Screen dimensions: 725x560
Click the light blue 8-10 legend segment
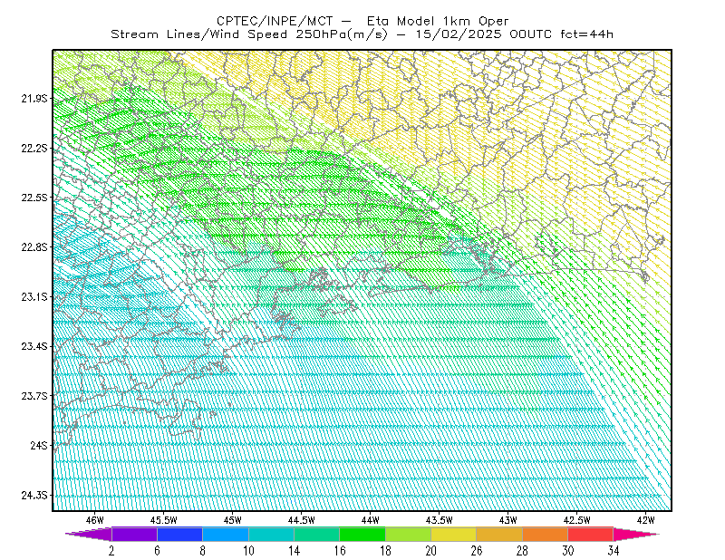click(x=226, y=534)
